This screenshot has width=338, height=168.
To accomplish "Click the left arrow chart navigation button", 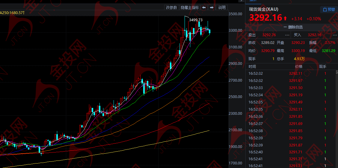I will tap(204, 7).
